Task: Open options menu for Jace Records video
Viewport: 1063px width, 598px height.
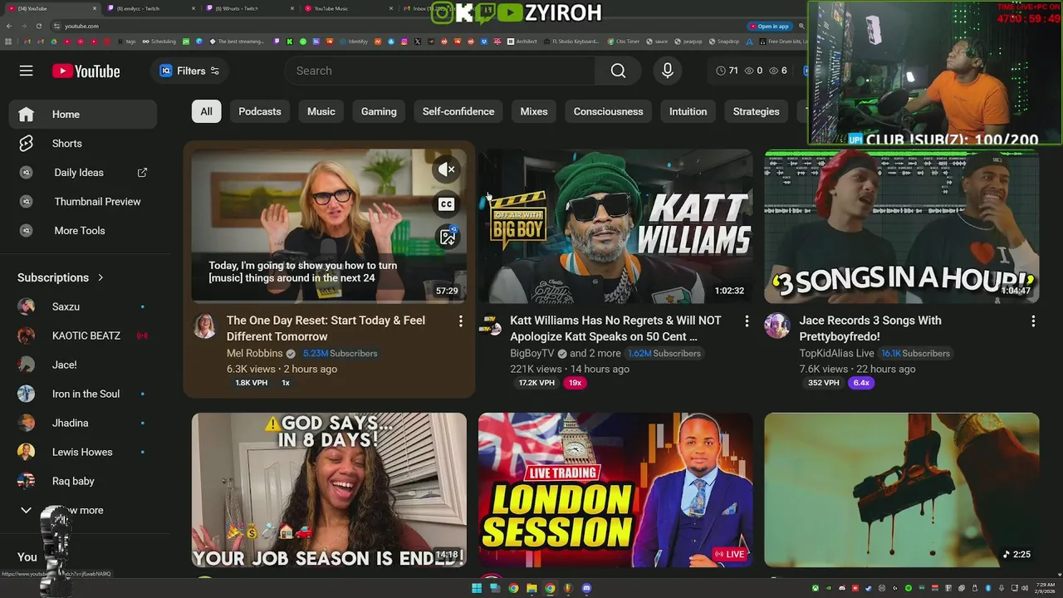Action: [1033, 321]
